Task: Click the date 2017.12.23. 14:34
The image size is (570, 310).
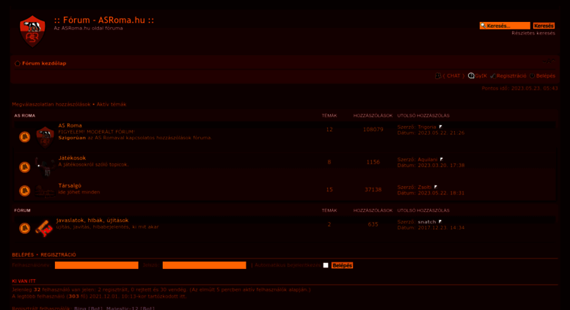Action: tap(441, 228)
